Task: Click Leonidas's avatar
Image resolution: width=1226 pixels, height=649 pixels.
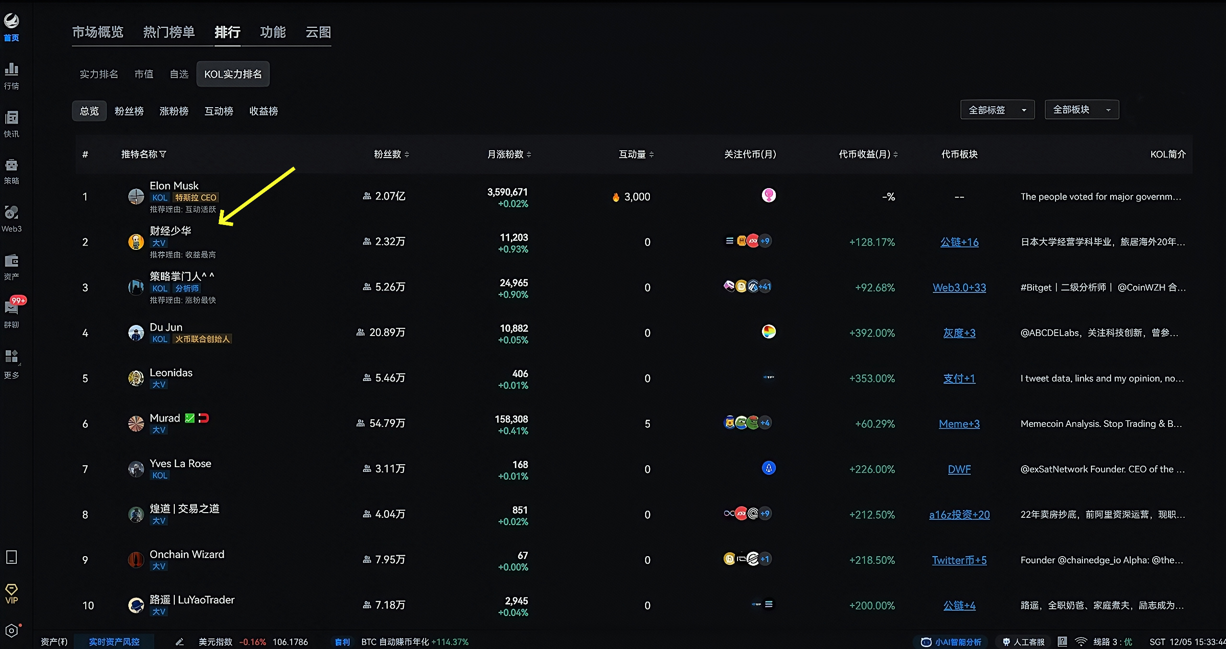Action: (136, 378)
